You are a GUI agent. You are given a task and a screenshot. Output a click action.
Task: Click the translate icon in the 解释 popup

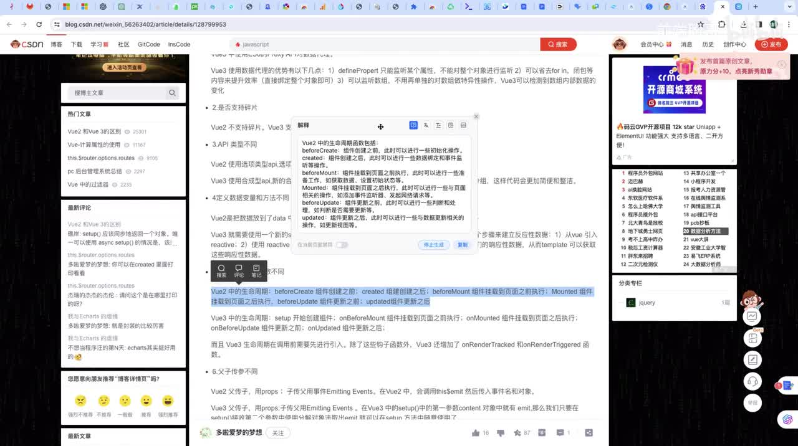pyautogui.click(x=426, y=125)
